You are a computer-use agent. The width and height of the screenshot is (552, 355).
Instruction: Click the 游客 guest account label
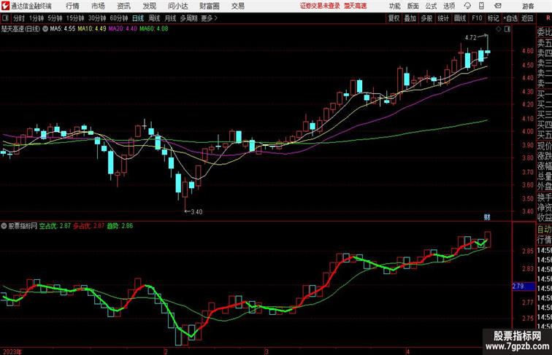click(528, 6)
